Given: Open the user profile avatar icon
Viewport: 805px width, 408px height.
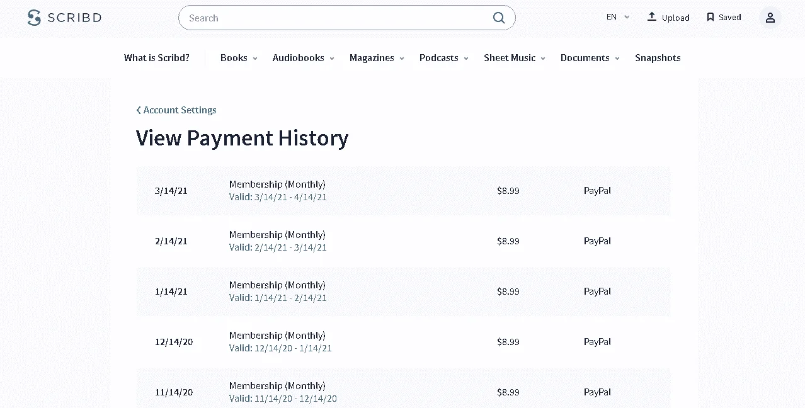Looking at the screenshot, I should point(770,18).
